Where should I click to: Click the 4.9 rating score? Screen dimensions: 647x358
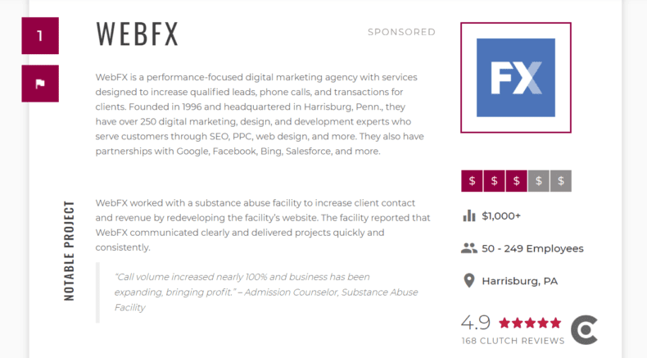pyautogui.click(x=476, y=323)
